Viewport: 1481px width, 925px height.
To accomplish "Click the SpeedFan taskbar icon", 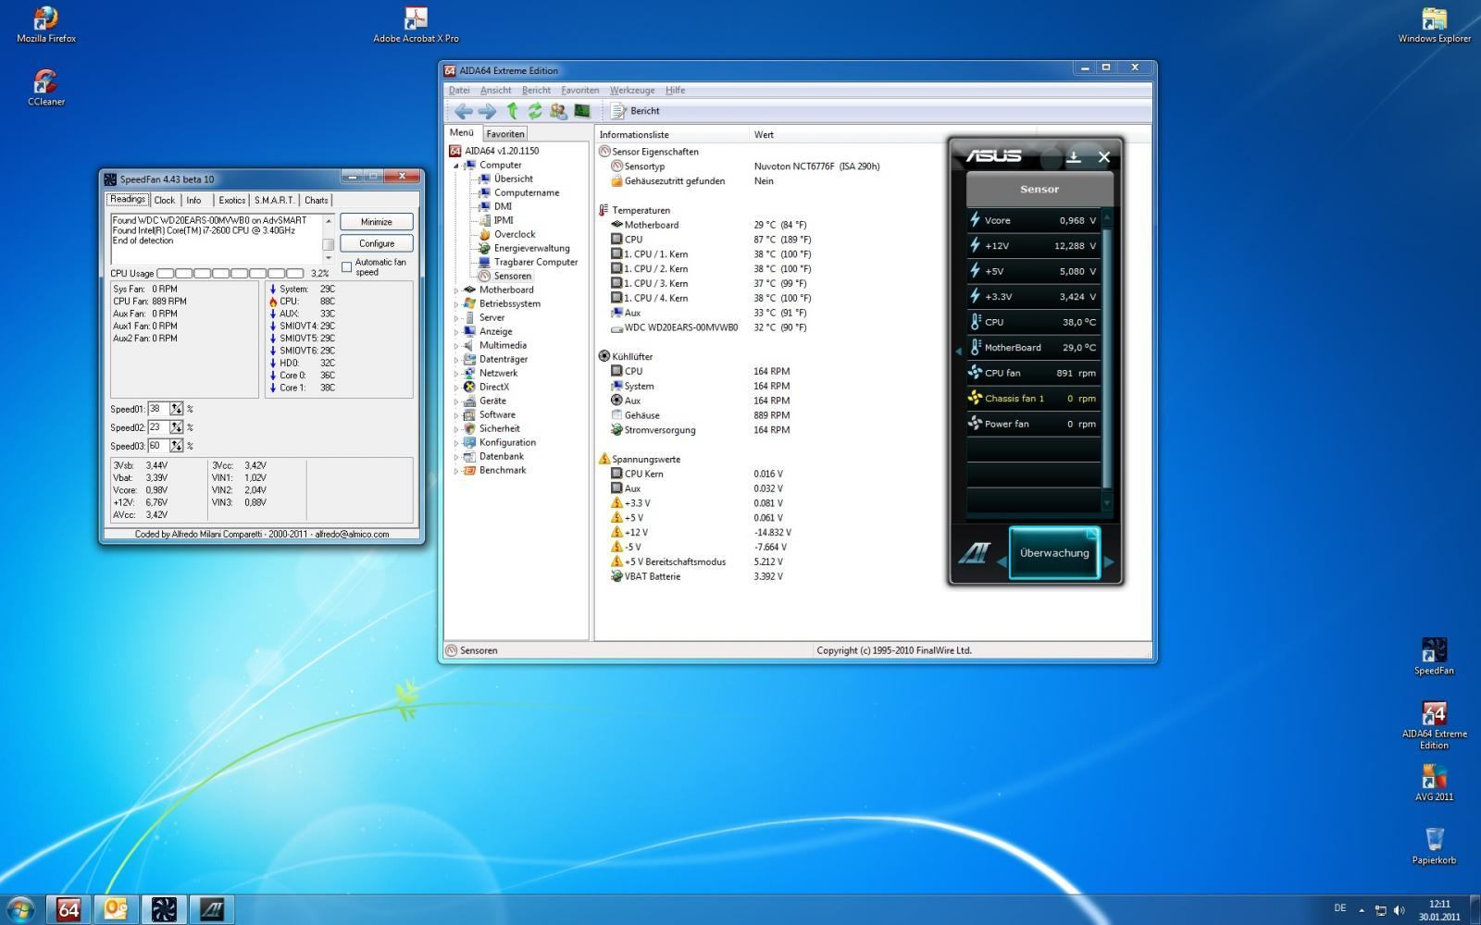I will [164, 909].
